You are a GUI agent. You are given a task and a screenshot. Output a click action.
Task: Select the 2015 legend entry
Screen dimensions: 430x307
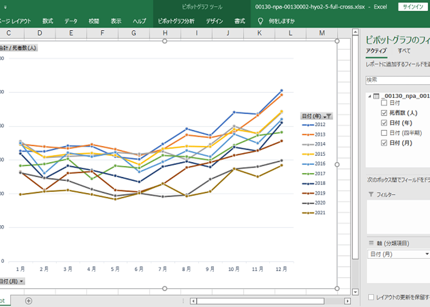(x=314, y=154)
